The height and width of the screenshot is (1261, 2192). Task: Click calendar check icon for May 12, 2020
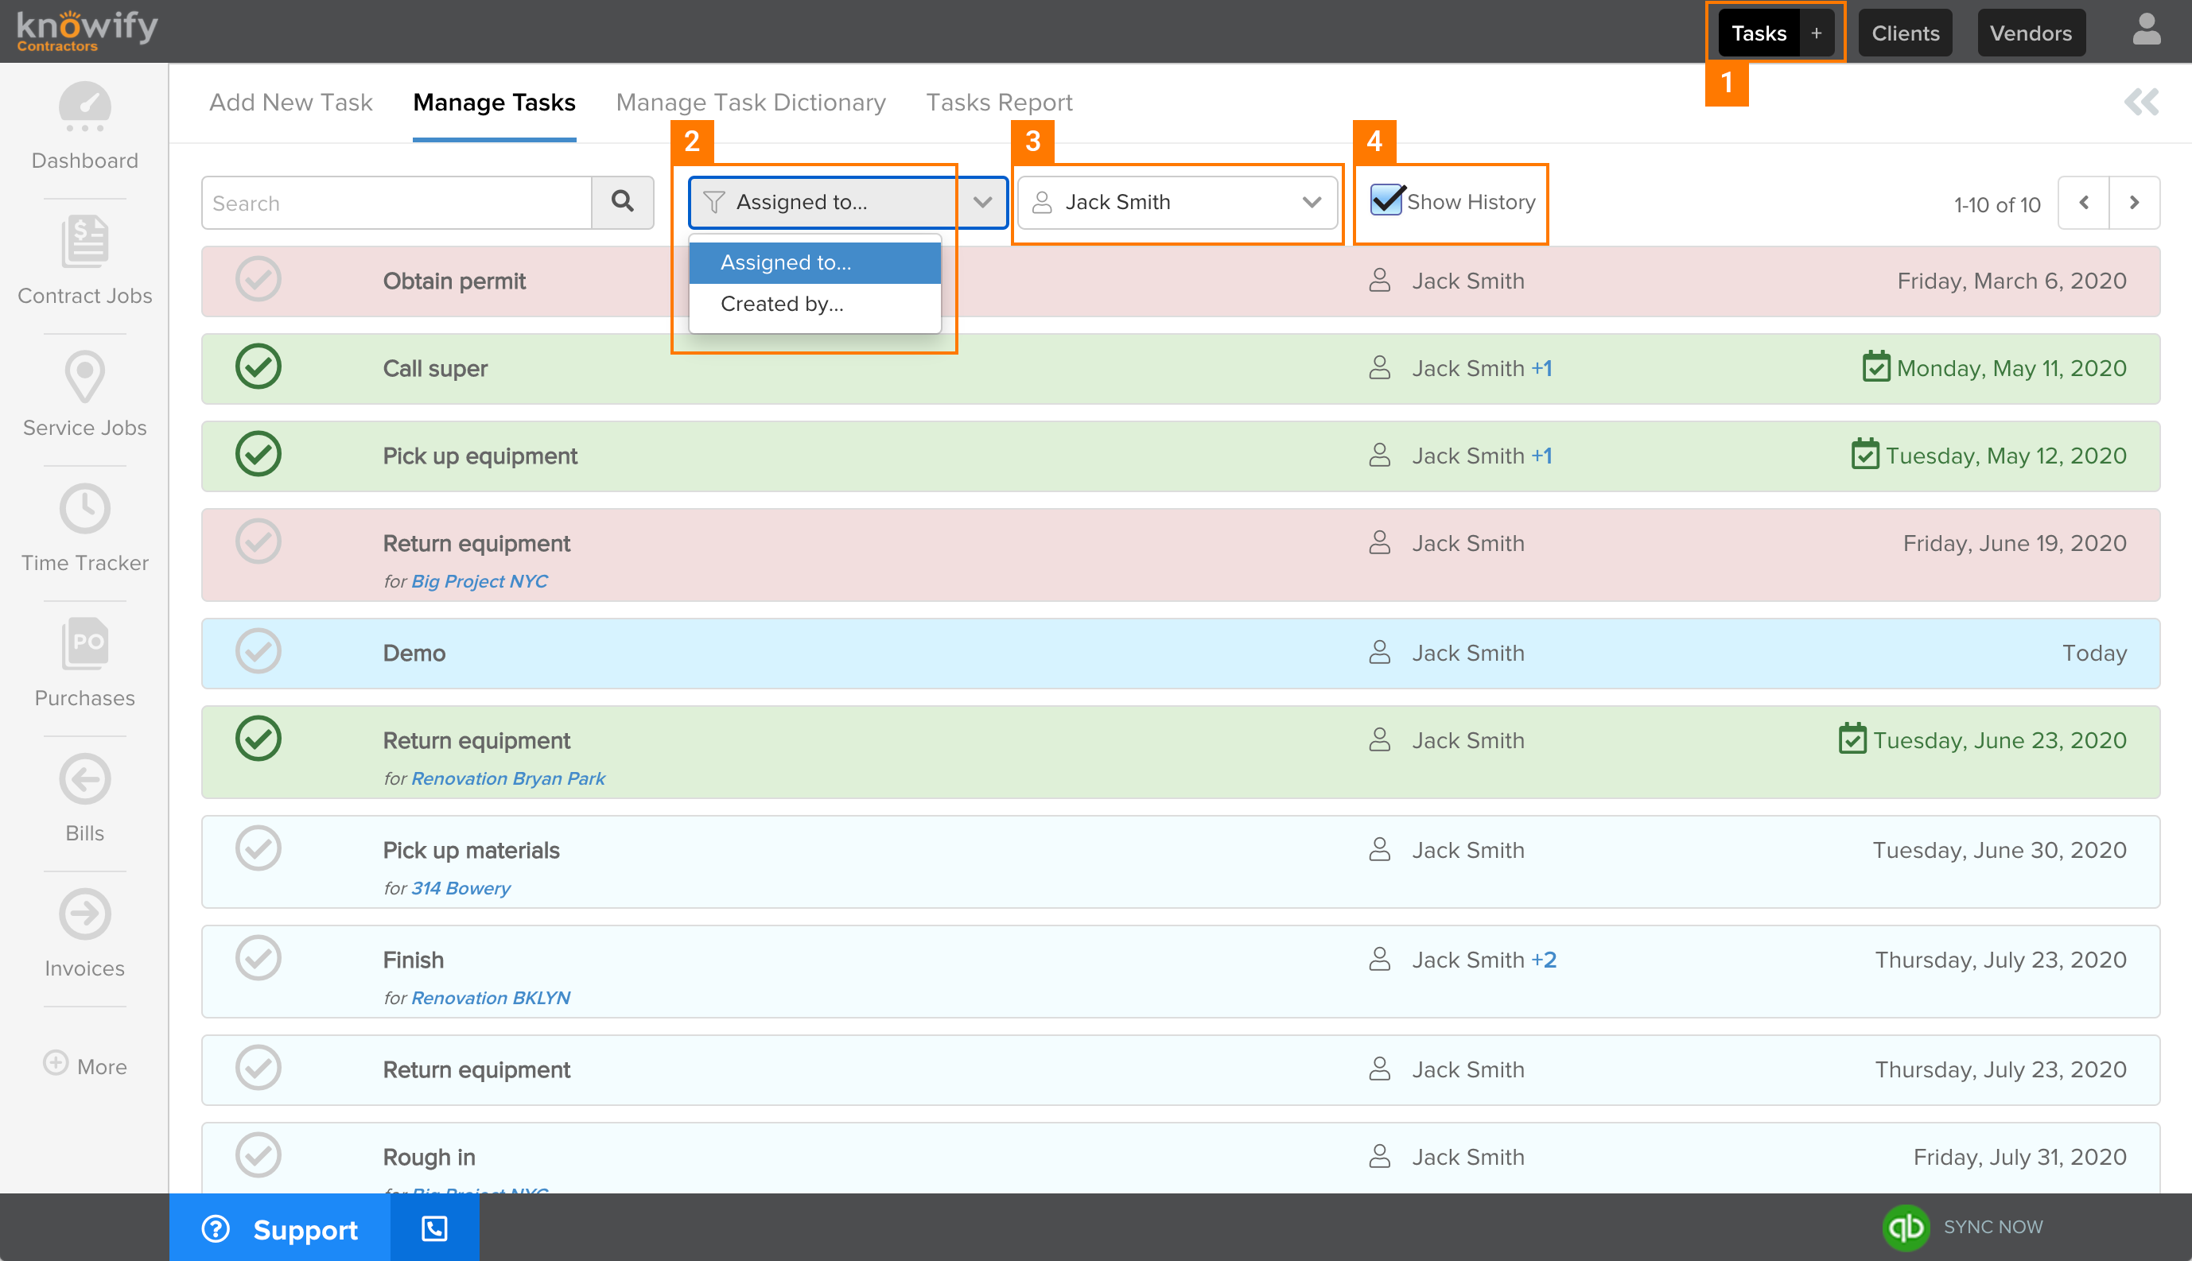pos(1864,455)
